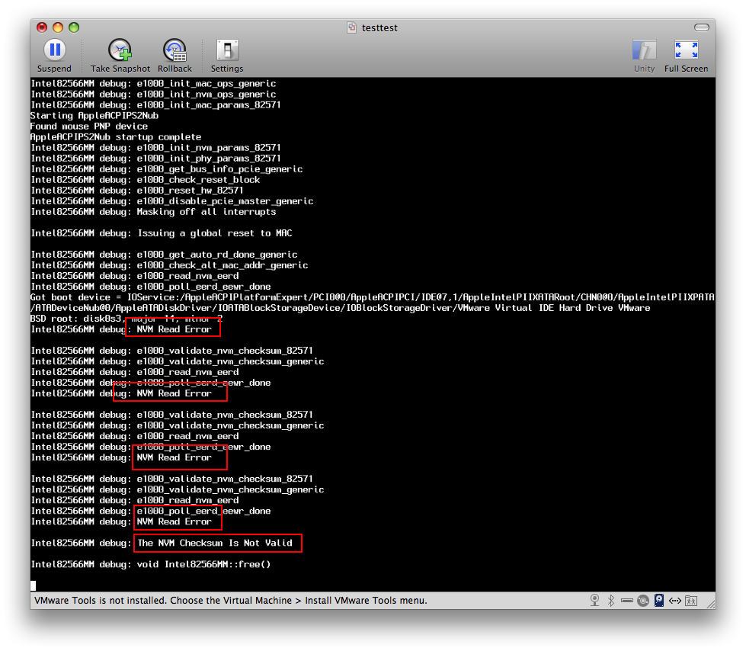
Task: Click 'e1000_get_auto_rd_done_generic' debug line
Action: (x=164, y=255)
